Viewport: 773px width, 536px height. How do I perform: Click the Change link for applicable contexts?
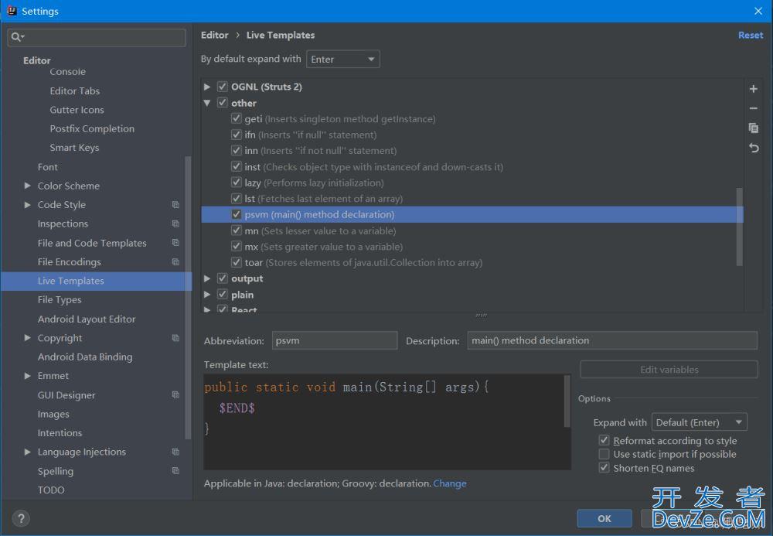pos(450,483)
